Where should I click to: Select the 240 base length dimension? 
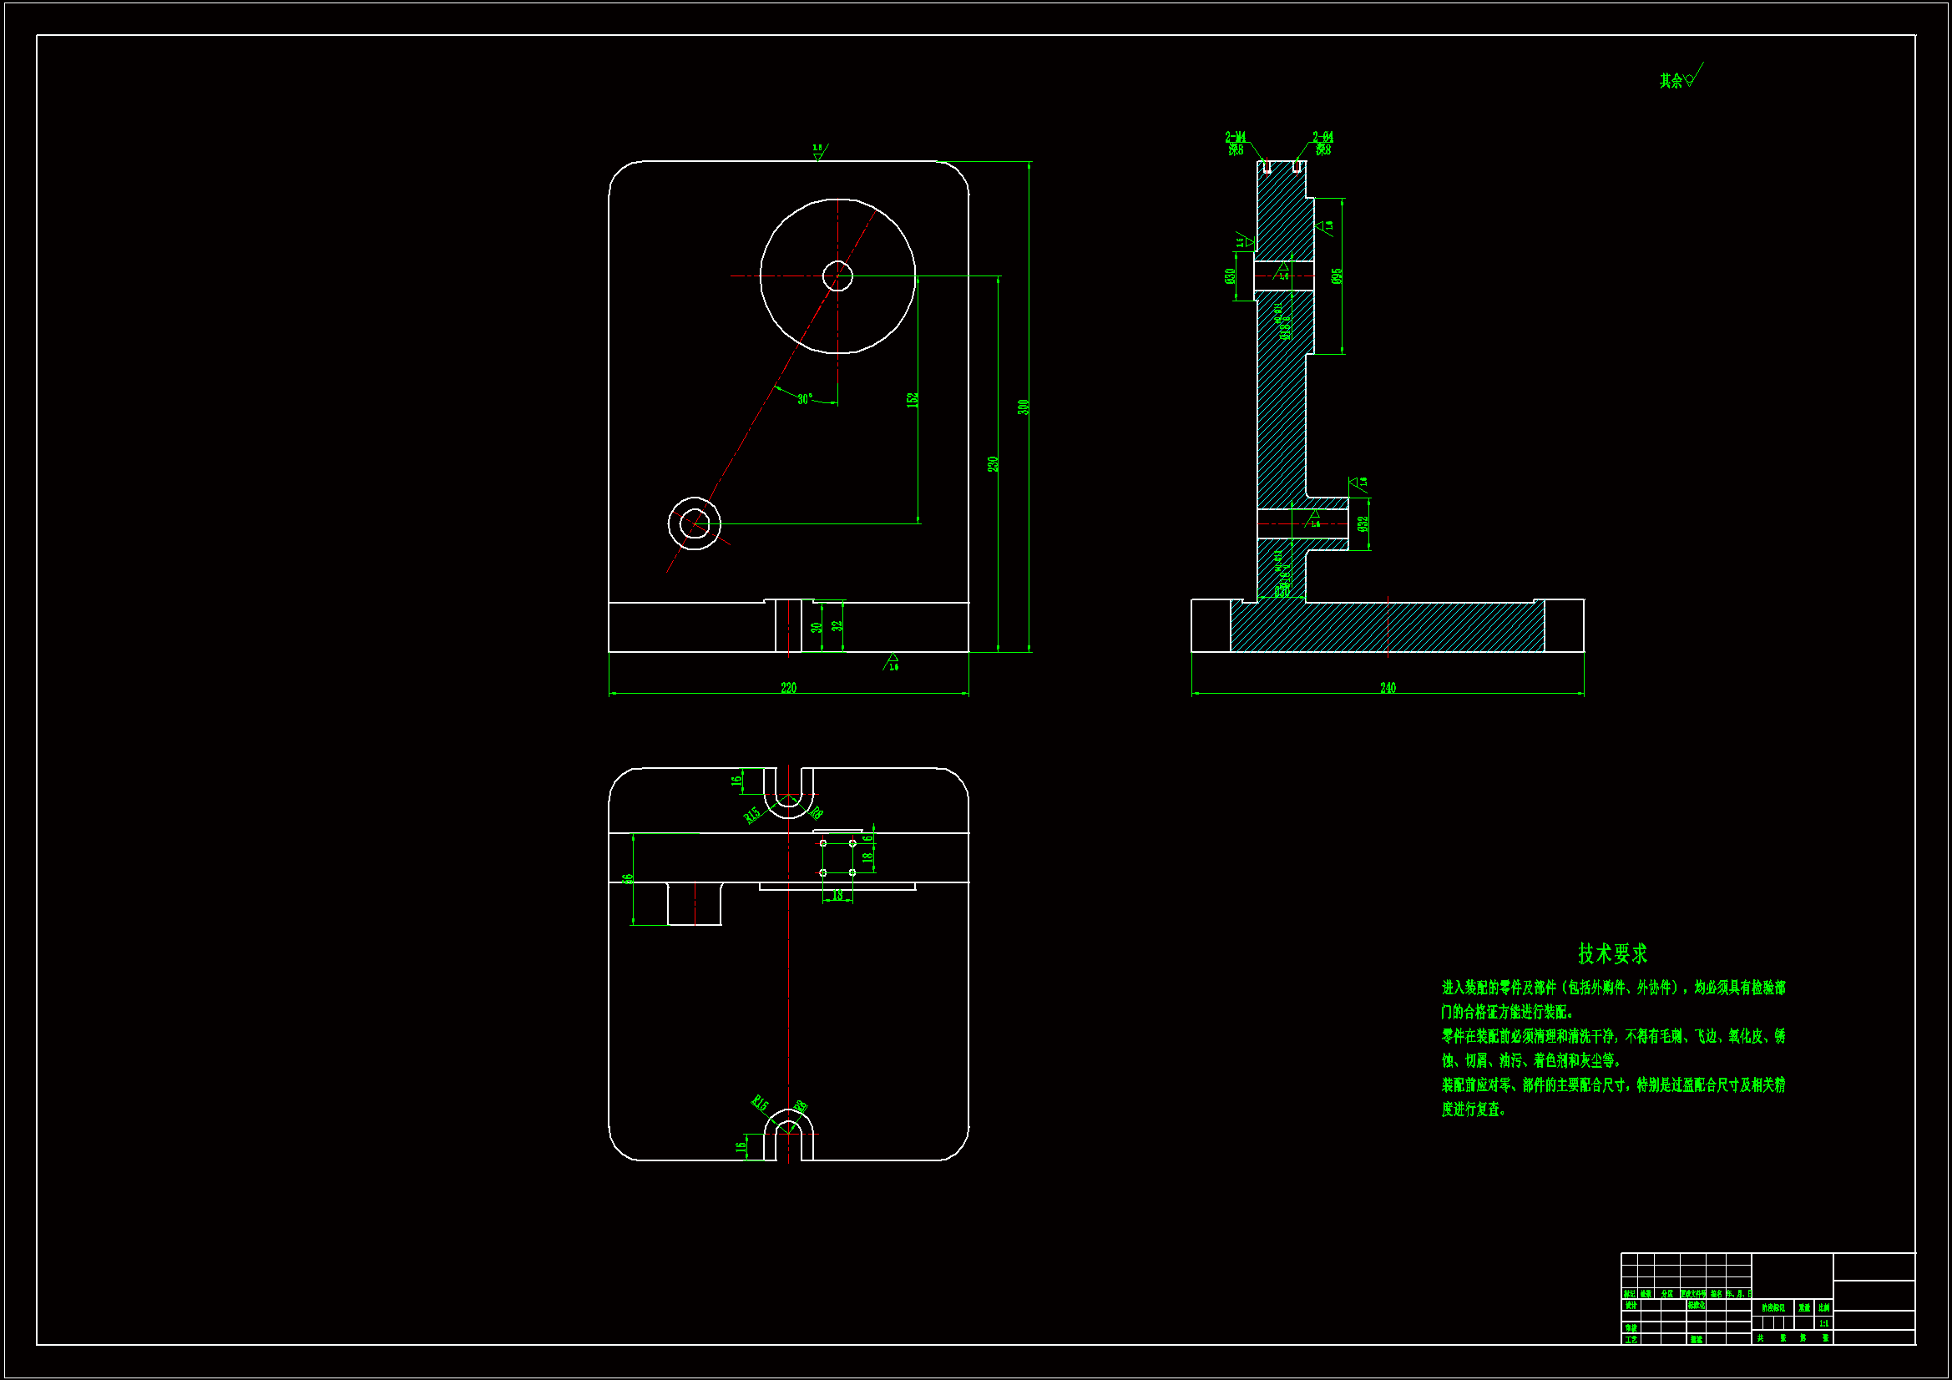pyautogui.click(x=1388, y=687)
